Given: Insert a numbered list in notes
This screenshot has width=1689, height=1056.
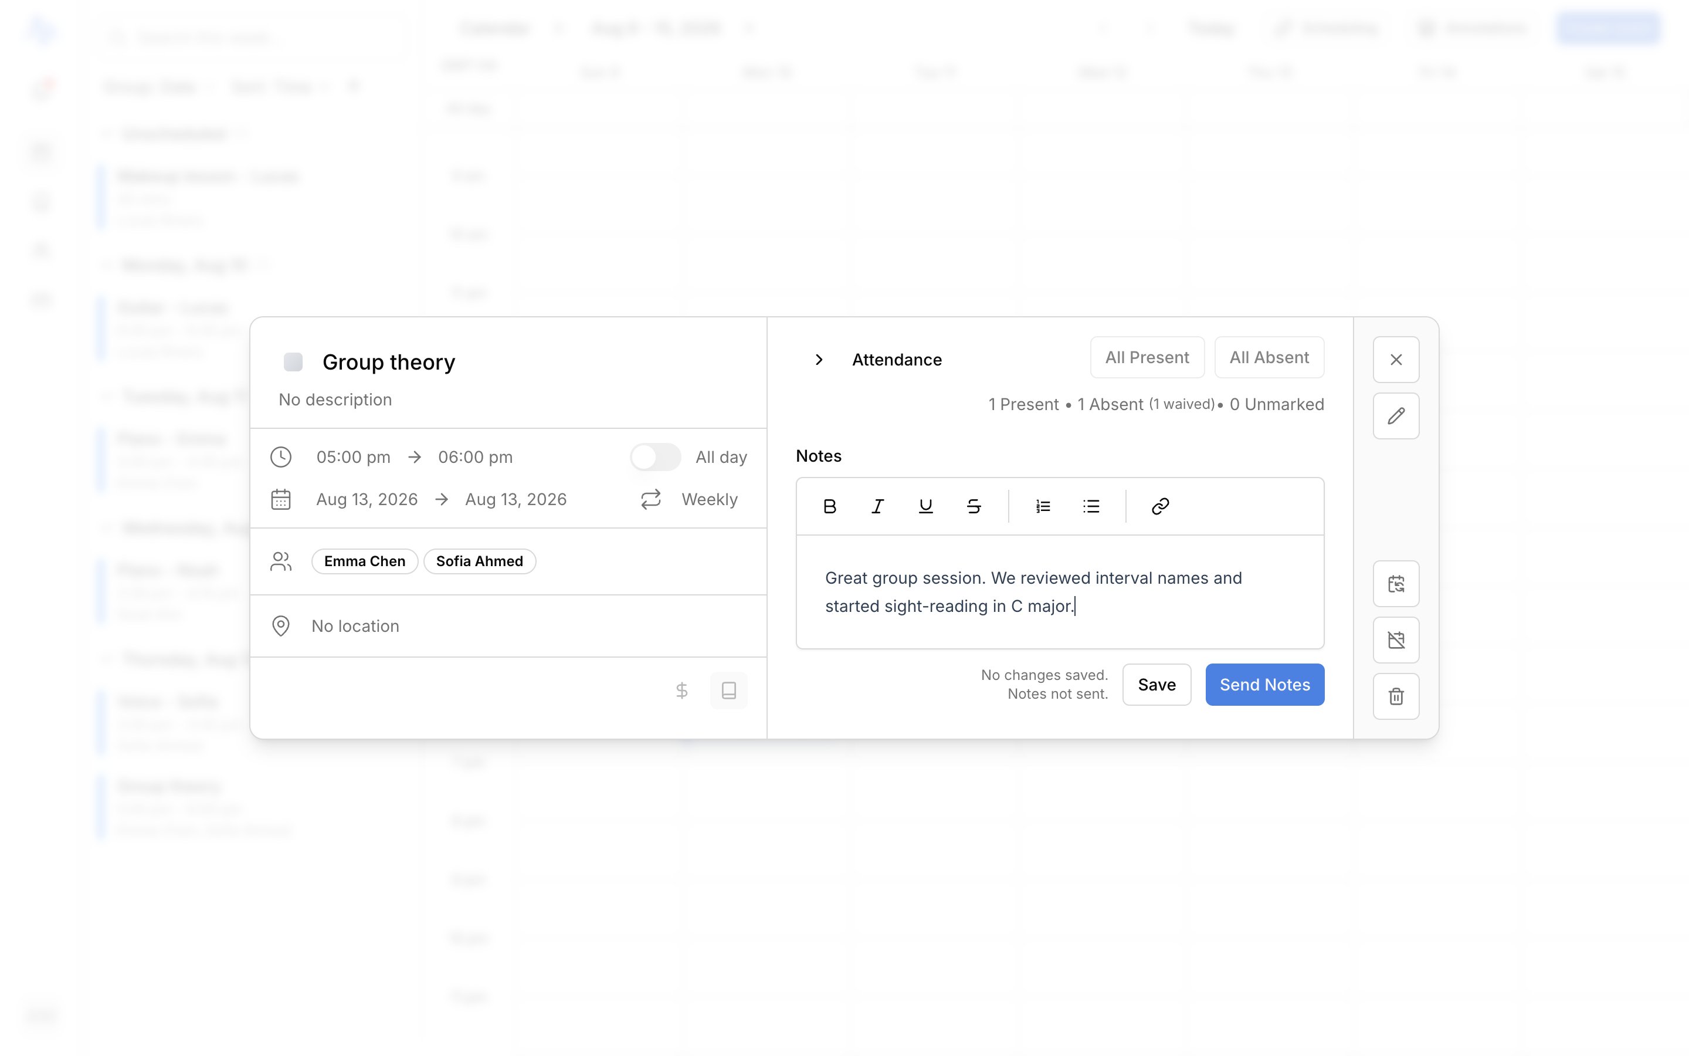Looking at the screenshot, I should pyautogui.click(x=1043, y=506).
